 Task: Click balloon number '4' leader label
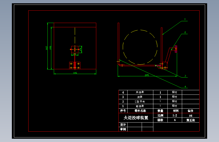coord(185,87)
